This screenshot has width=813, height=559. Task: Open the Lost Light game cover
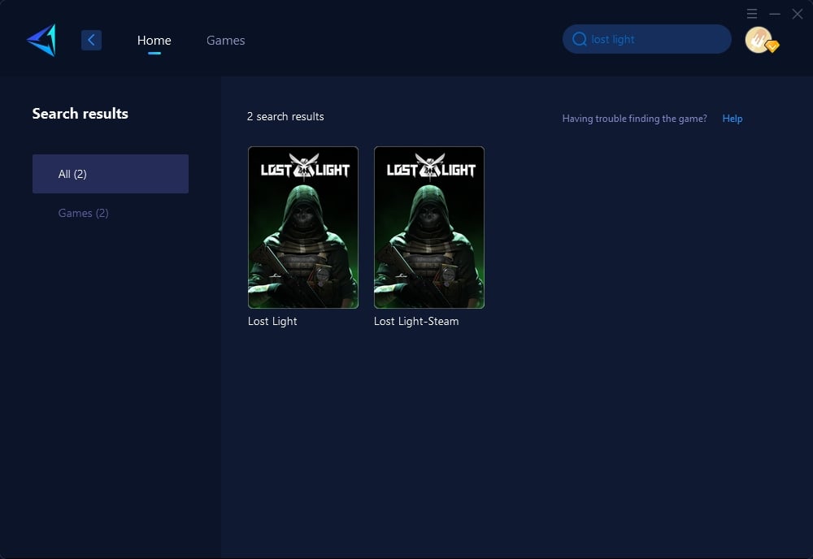302,227
